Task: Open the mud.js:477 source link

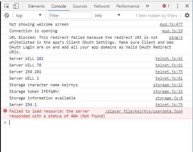Action: 171,24
